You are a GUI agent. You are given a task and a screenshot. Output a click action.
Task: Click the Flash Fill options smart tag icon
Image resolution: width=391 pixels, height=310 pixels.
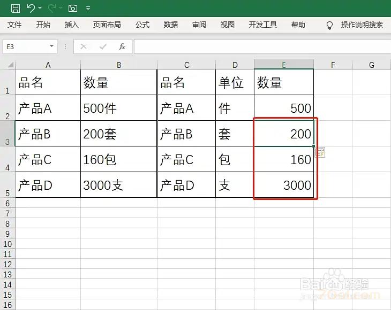[320, 152]
